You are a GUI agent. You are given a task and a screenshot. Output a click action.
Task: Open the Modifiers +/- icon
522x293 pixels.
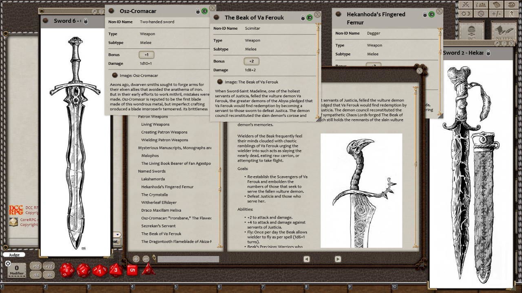pyautogui.click(x=496, y=14)
